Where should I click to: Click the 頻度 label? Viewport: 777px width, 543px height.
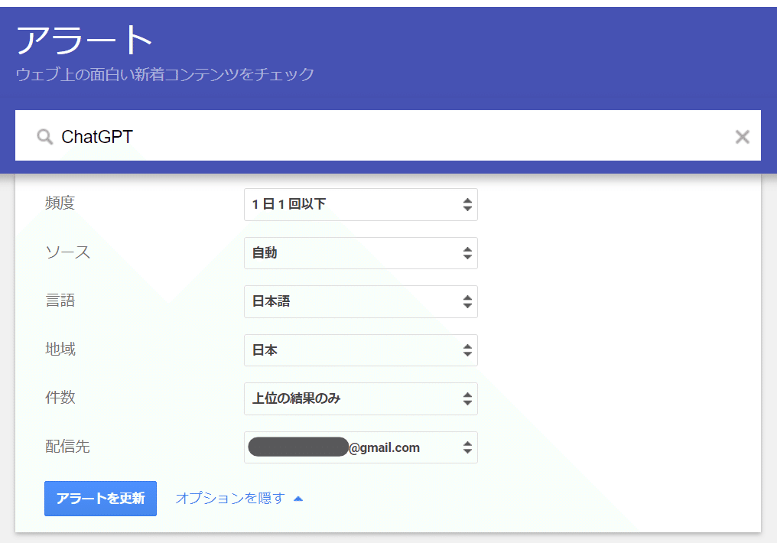60,203
